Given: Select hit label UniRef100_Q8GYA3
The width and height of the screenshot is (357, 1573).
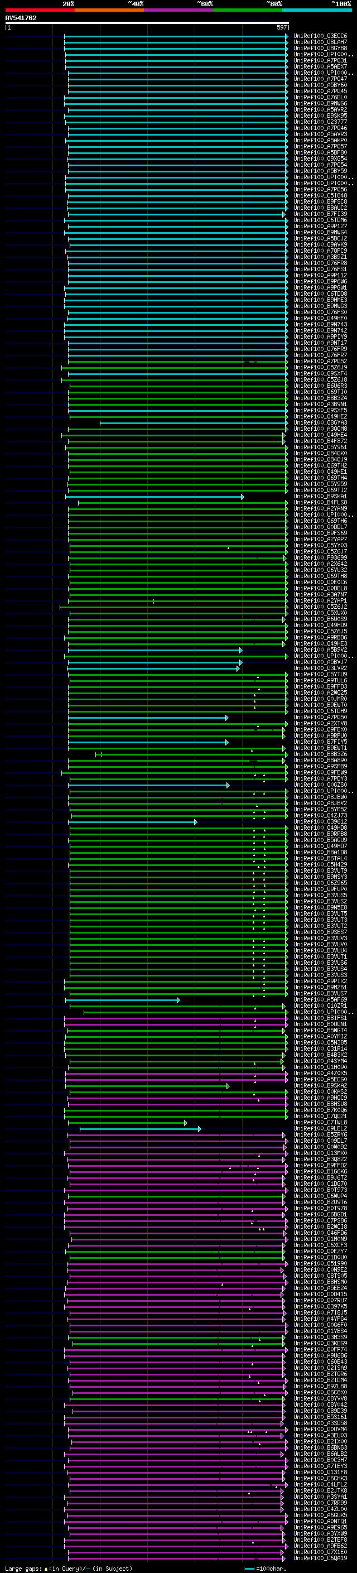Looking at the screenshot, I should click(x=320, y=422).
